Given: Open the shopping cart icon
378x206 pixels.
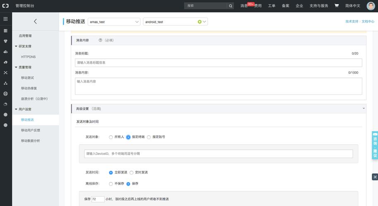Looking at the screenshot, I should (x=337, y=5).
